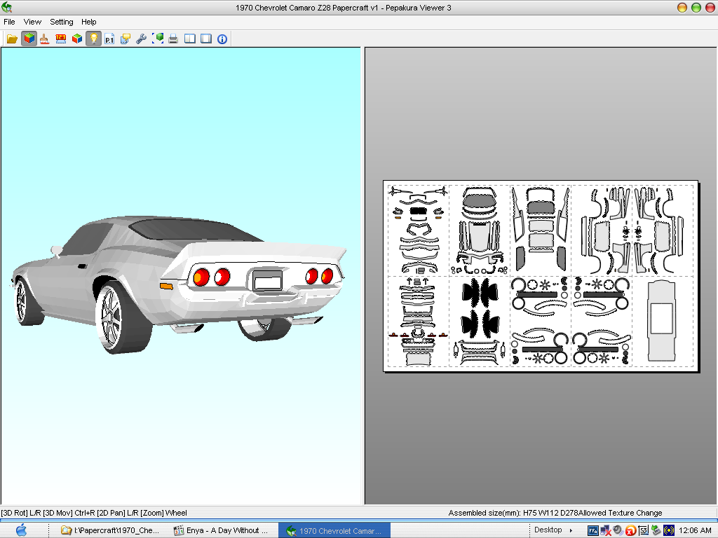Click the 2D pattern sheet layout
The image size is (718, 538).
[x=540, y=275]
